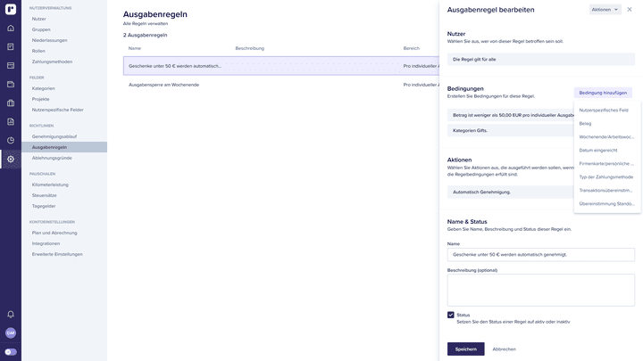The height and width of the screenshot is (361, 643).
Task: Open the suitcase travel icon
Action: (x=11, y=103)
